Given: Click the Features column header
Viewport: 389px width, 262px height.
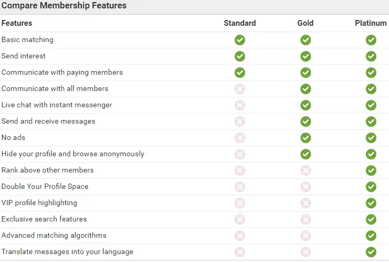Looking at the screenshot, I should coord(17,23).
